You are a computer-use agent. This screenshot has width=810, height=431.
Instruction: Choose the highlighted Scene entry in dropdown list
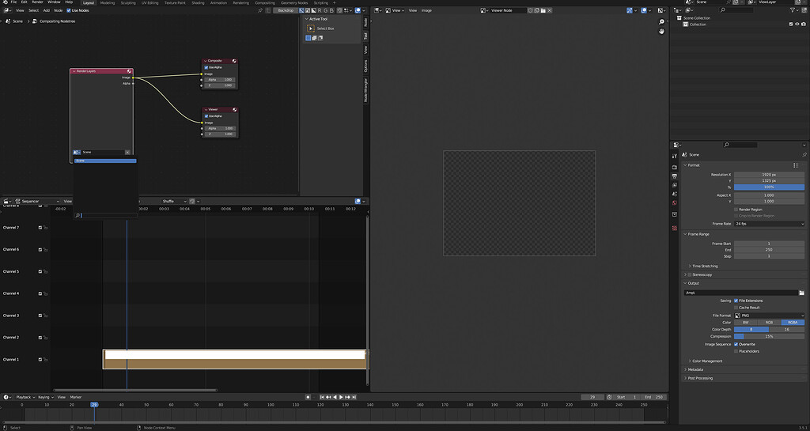pos(105,161)
